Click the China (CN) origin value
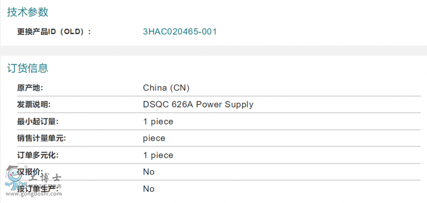Screen dimensions: 427x203 click(166, 88)
